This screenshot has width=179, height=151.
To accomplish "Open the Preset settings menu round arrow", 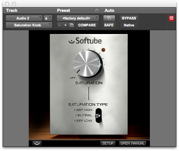I will coord(97,11).
